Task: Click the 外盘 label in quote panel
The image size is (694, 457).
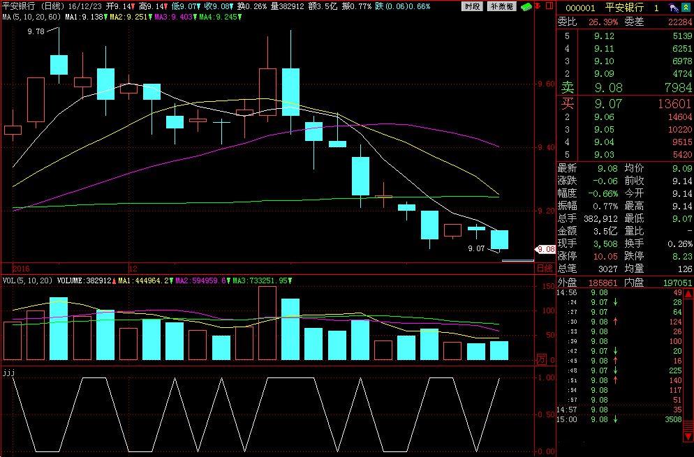Action: click(x=567, y=283)
